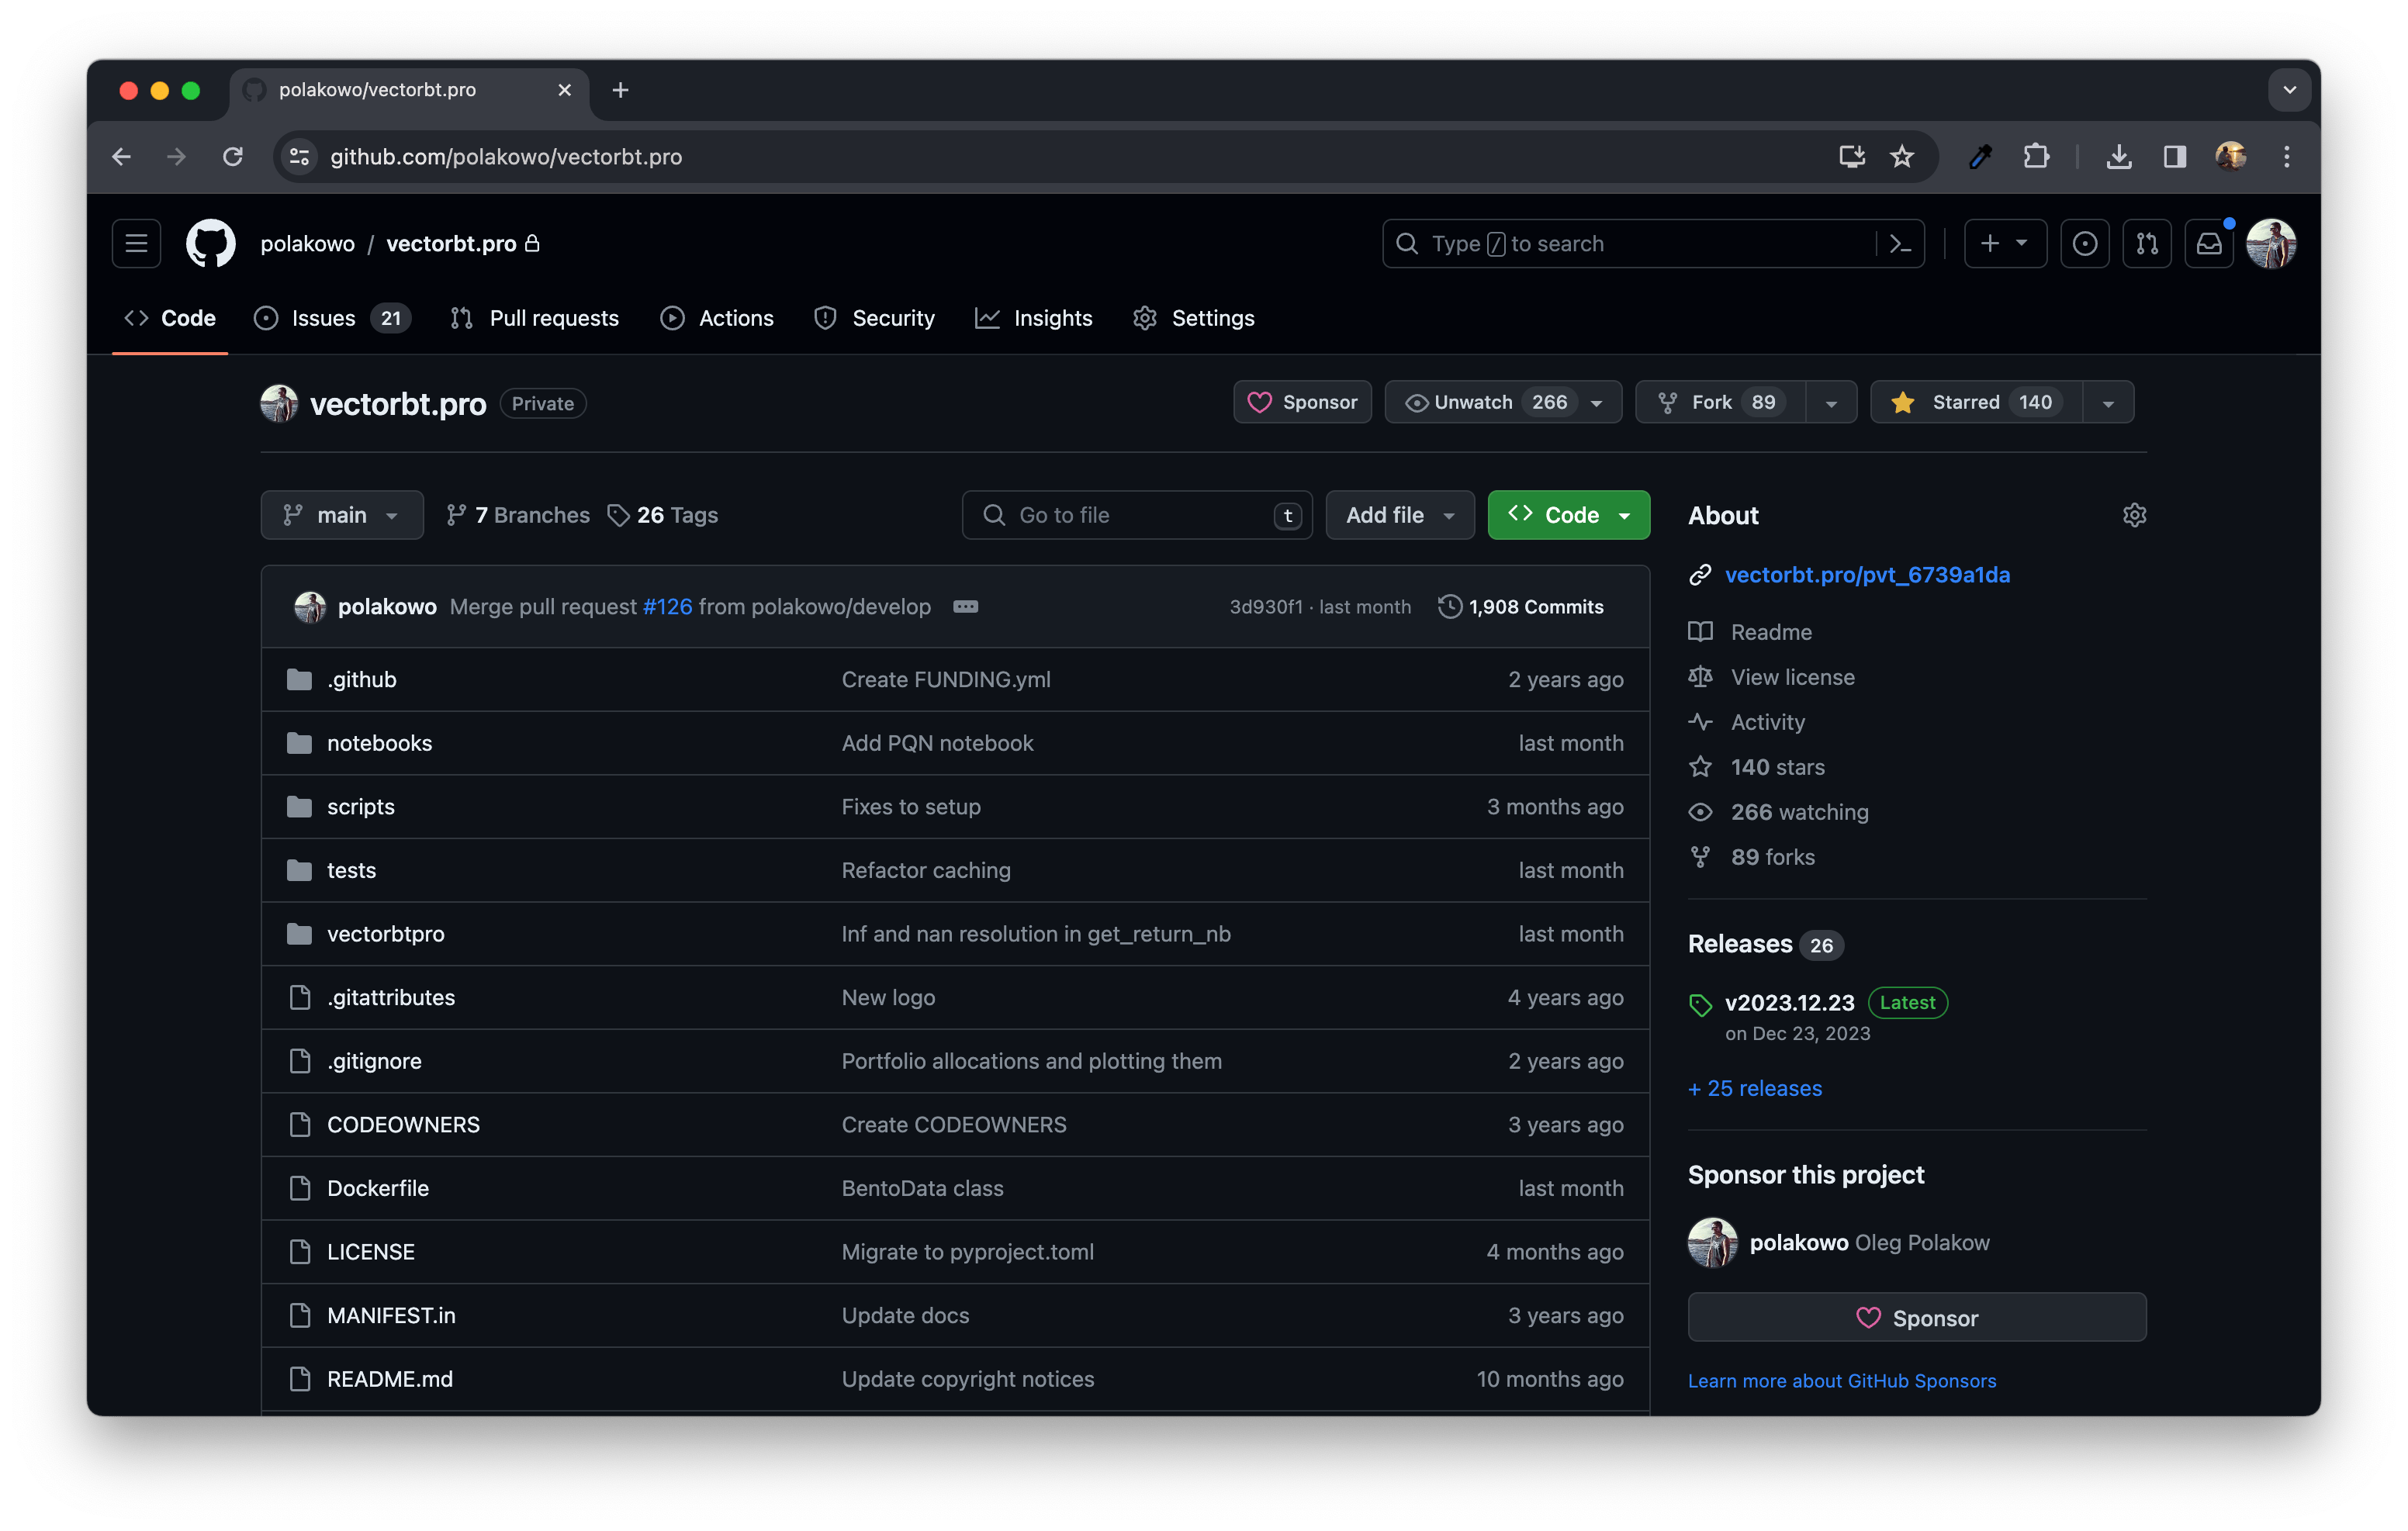
Task: Click the GitHub Octocat home logo
Action: click(x=211, y=244)
